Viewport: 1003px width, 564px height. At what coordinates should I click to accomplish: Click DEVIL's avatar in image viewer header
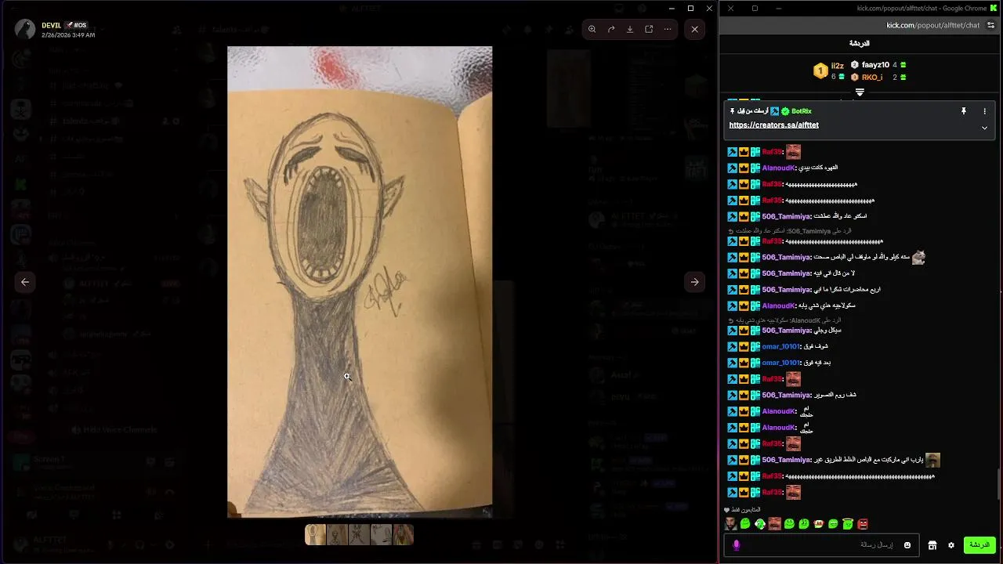tap(25, 30)
